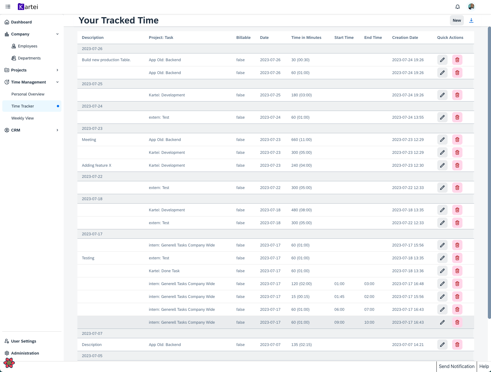Collapse the Company section chevron
Viewport: 491px width, 372px height.
tap(57, 34)
